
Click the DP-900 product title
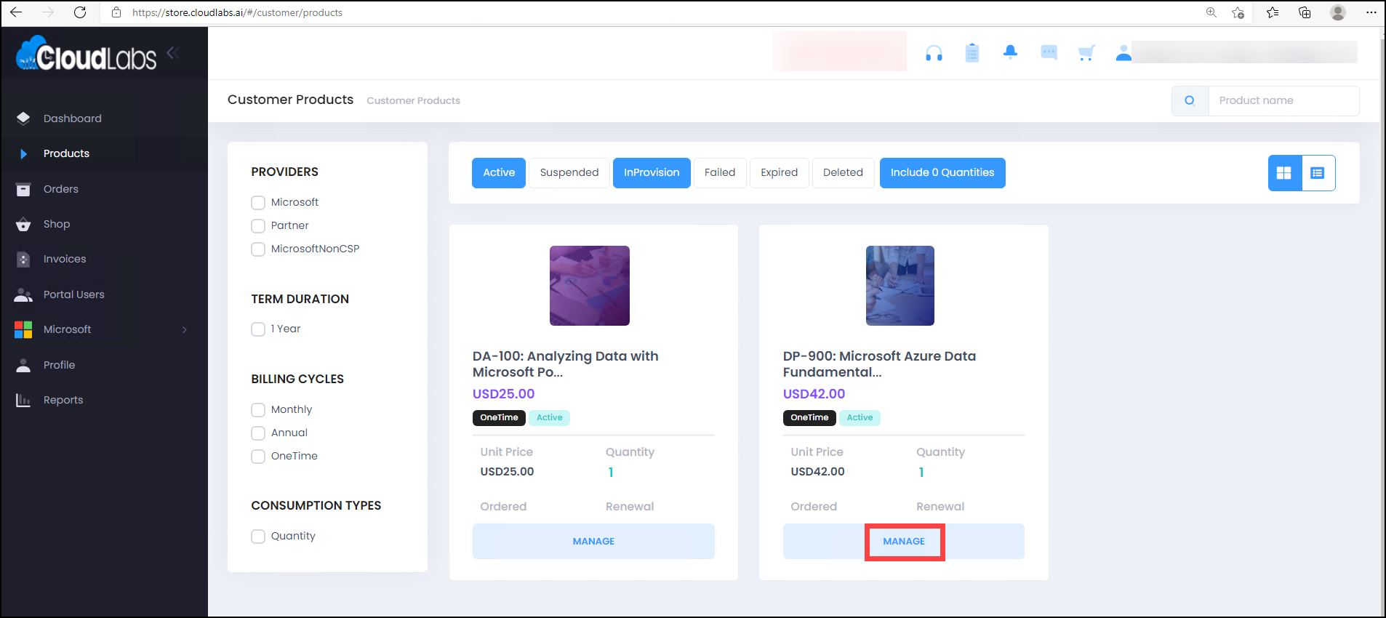(879, 364)
